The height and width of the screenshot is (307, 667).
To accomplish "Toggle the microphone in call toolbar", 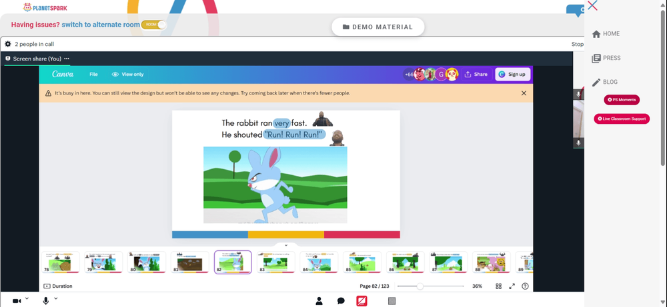I will point(46,301).
